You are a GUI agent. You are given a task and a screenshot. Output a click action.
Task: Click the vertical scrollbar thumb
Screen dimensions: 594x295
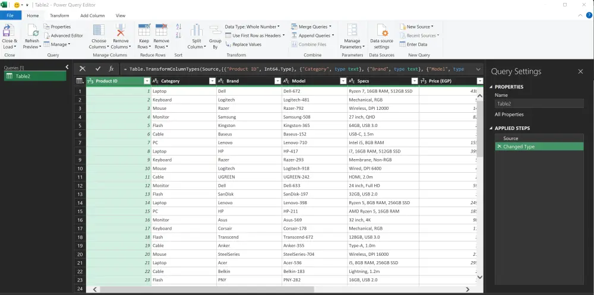pos(479,129)
